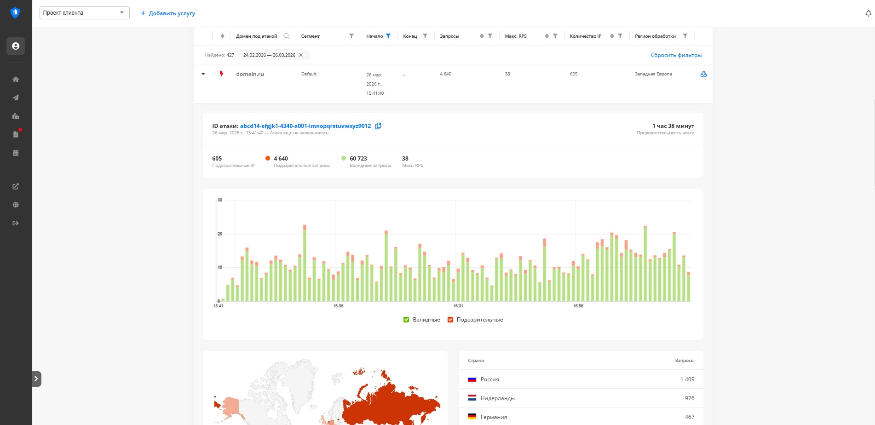Click the 60 723 valid requests value
The width and height of the screenshot is (875, 425).
[x=358, y=159]
